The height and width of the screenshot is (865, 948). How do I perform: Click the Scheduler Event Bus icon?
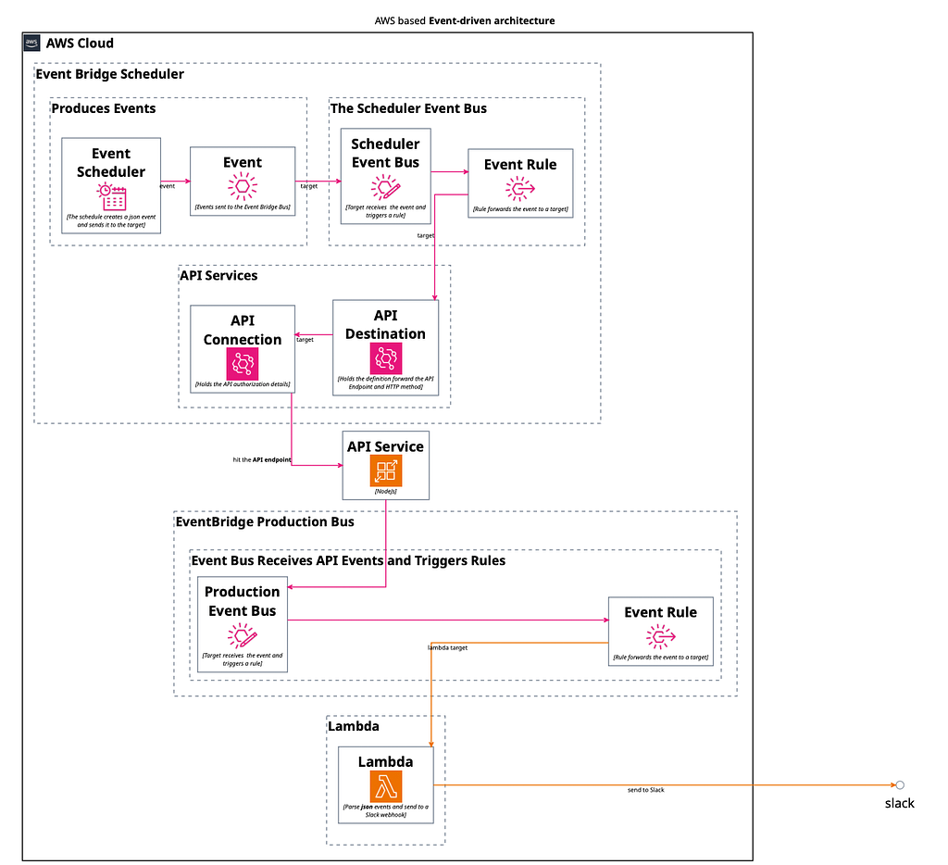tap(385, 187)
